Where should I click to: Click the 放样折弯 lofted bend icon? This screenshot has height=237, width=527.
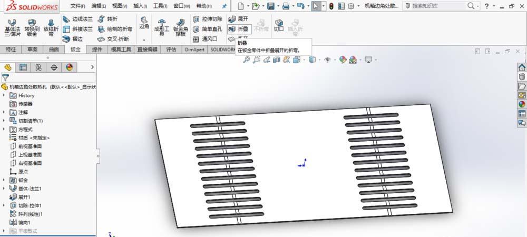(51, 27)
